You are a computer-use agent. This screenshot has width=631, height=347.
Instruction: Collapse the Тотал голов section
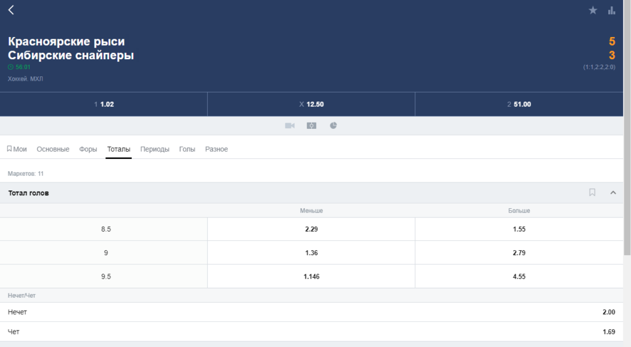click(x=613, y=193)
